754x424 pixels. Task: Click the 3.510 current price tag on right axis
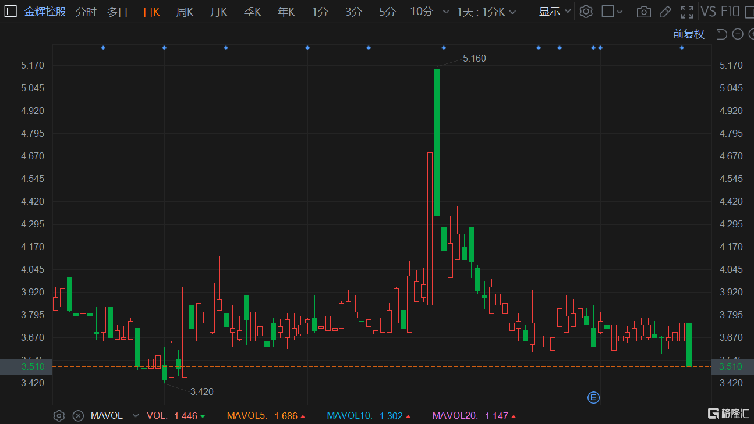pyautogui.click(x=733, y=366)
